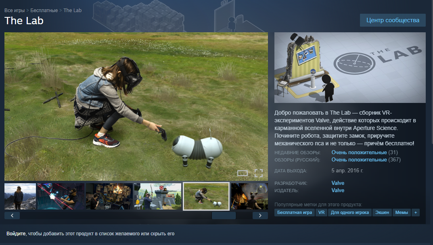Select dark workshop thumbnail at strip end

(249, 197)
